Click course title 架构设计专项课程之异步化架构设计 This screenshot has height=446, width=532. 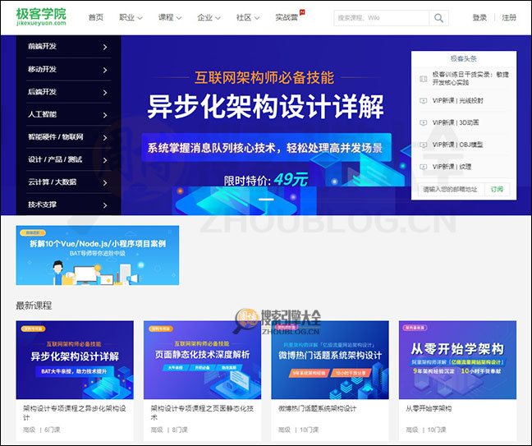pyautogui.click(x=75, y=413)
